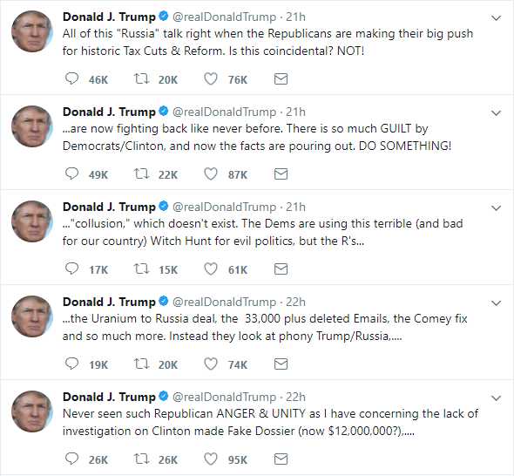The width and height of the screenshot is (514, 476).
Task: Open the 22h timestamp of the Fake Dossier tweet
Action: (x=295, y=397)
